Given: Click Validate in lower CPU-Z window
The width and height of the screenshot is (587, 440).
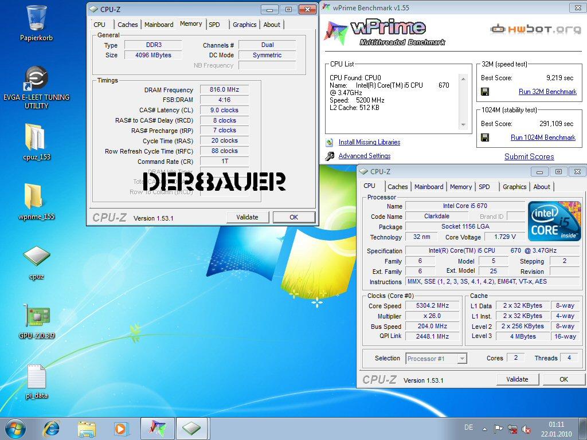Looking at the screenshot, I should point(518,379).
